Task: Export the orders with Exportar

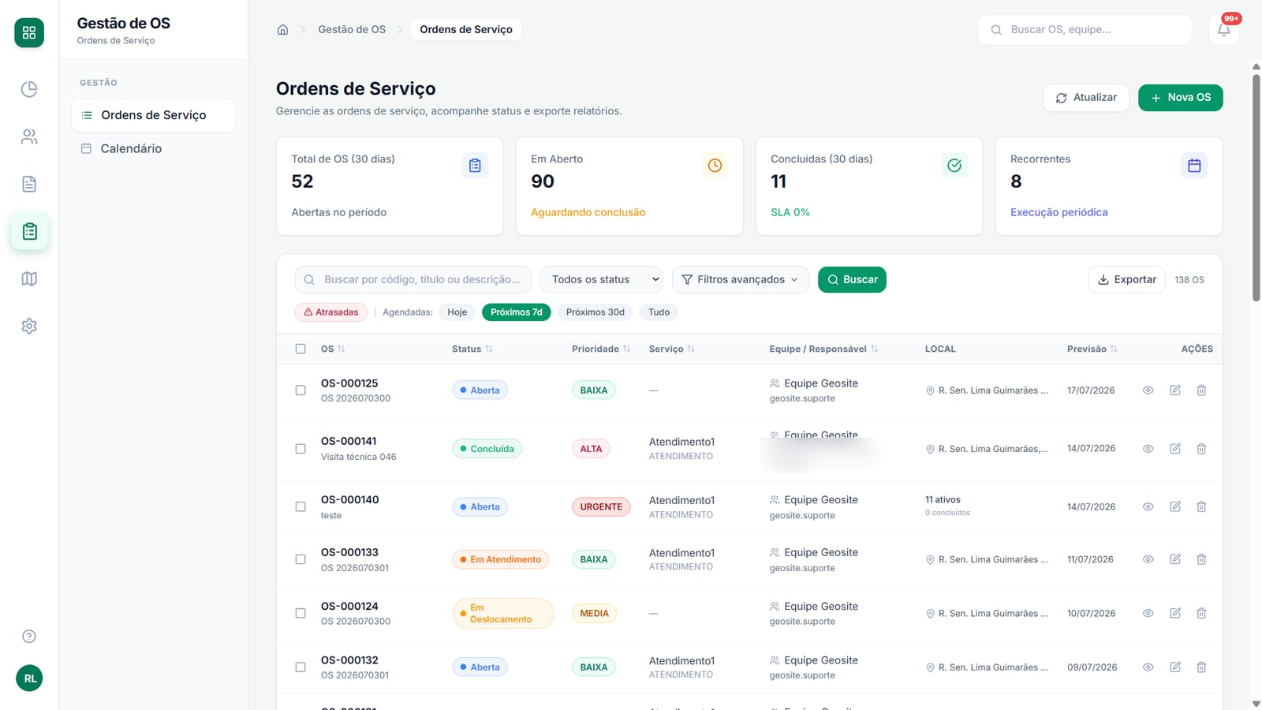Action: pos(1127,279)
